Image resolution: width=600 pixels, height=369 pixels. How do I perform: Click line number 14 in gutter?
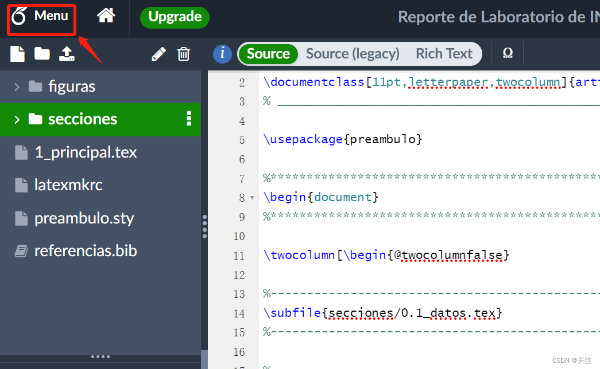point(239,313)
